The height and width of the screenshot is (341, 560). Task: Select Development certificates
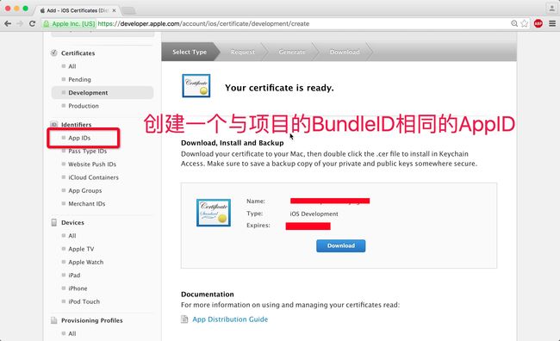[x=103, y=92]
